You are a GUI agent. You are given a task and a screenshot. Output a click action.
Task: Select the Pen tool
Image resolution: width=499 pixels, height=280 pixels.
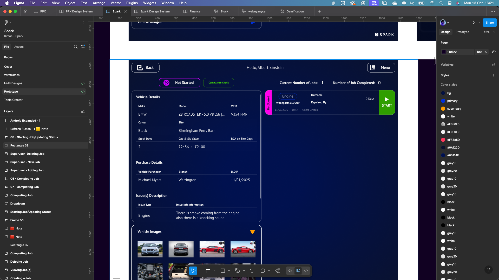(x=237, y=271)
